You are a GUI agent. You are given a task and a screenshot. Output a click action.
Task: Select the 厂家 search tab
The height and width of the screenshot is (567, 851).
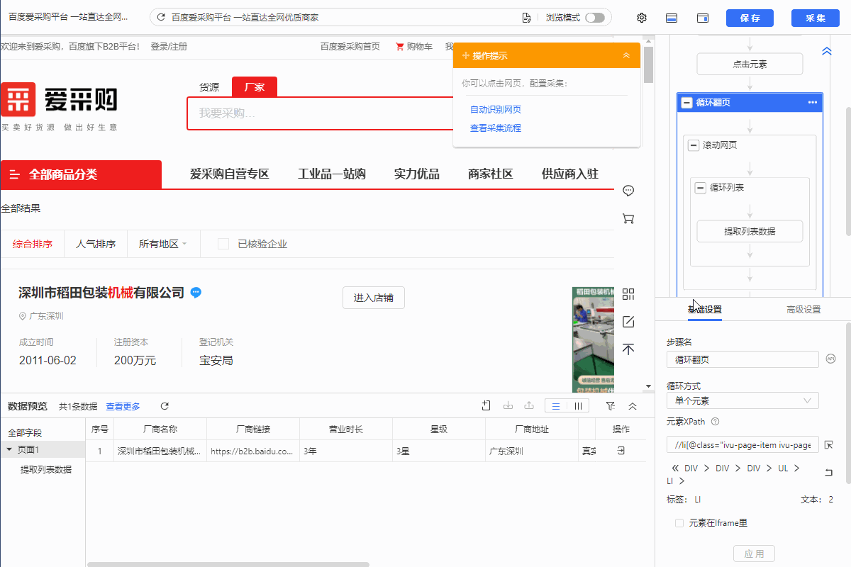point(255,87)
